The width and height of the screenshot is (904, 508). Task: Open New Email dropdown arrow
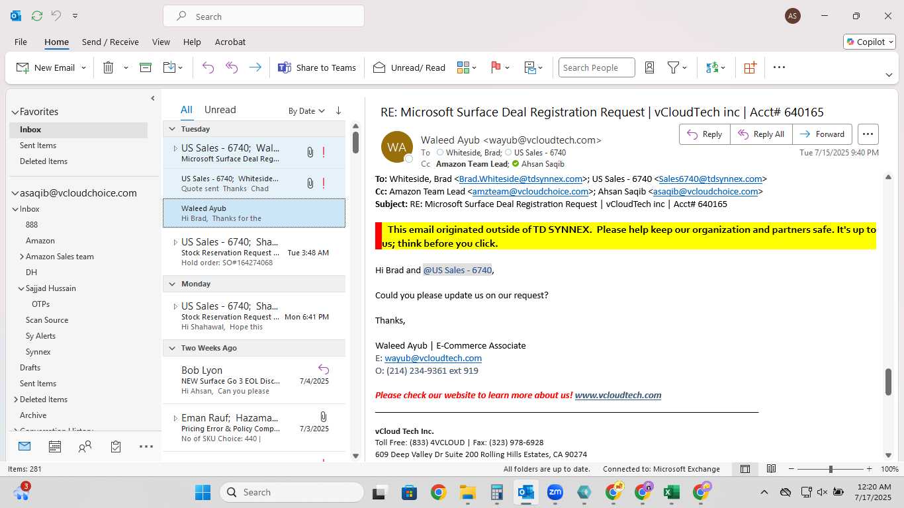(84, 67)
